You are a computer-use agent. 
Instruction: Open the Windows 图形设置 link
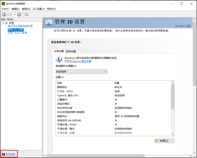click(x=80, y=61)
